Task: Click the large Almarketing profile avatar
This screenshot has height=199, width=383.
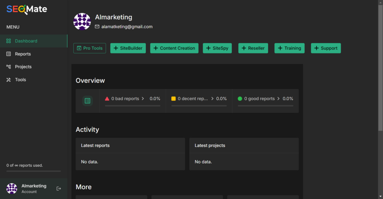Action: [82, 21]
